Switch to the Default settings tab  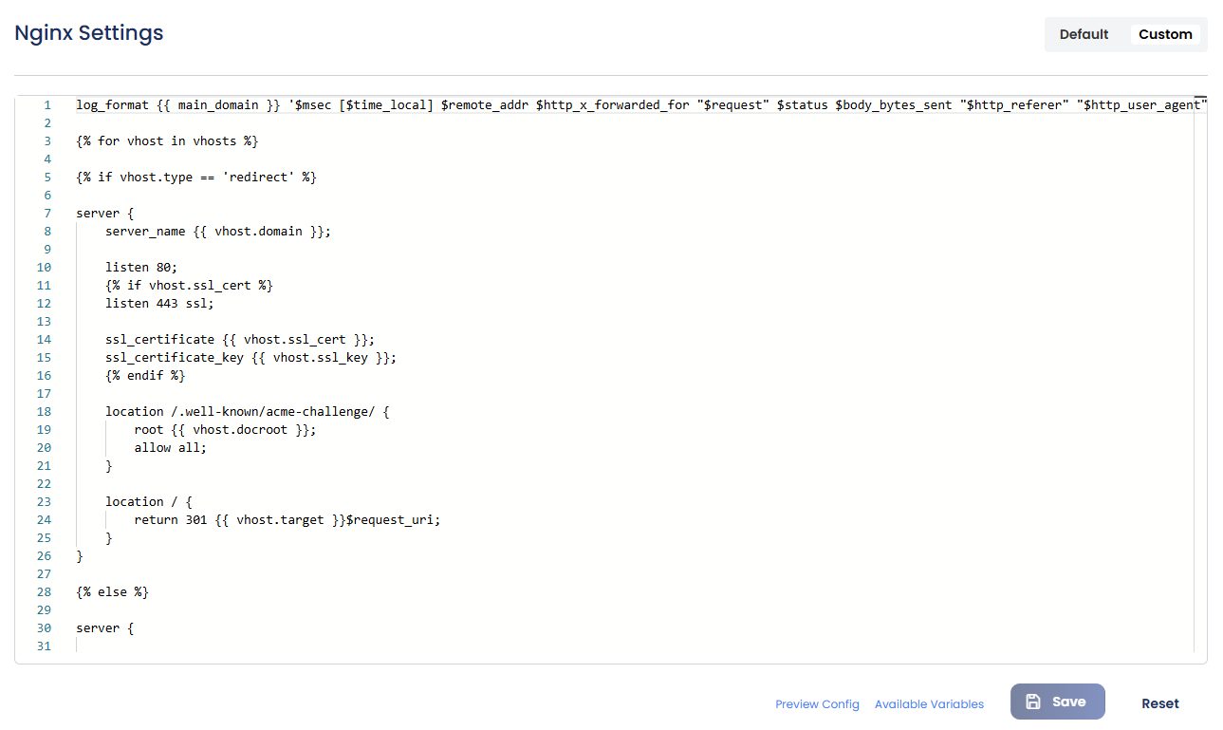[x=1084, y=34]
